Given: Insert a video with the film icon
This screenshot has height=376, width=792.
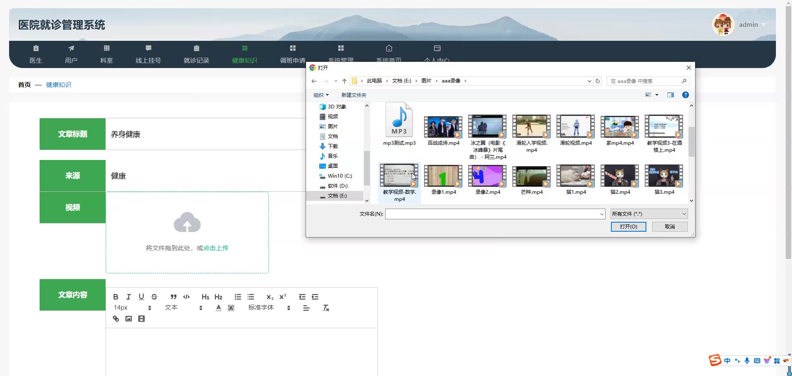Looking at the screenshot, I should [x=141, y=319].
